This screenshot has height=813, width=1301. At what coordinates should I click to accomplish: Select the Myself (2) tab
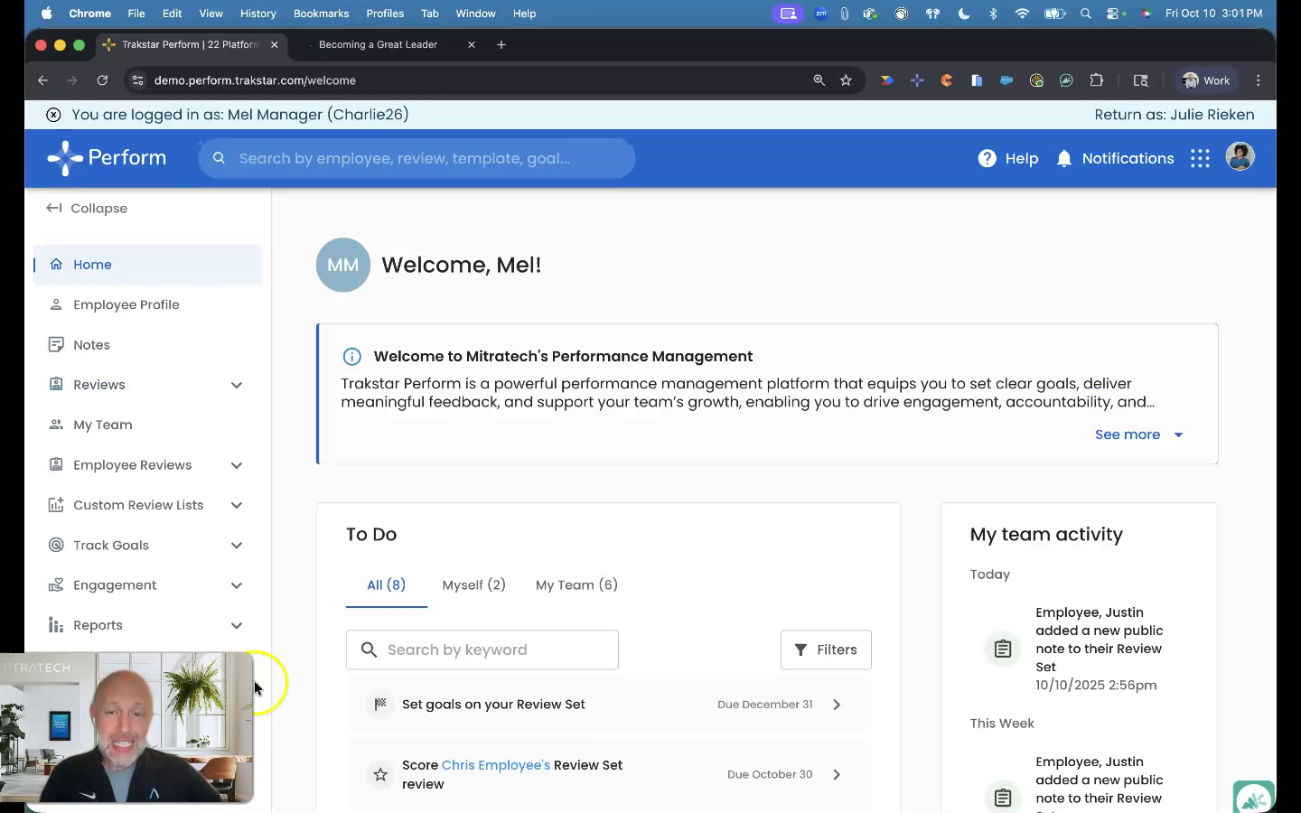coord(473,585)
